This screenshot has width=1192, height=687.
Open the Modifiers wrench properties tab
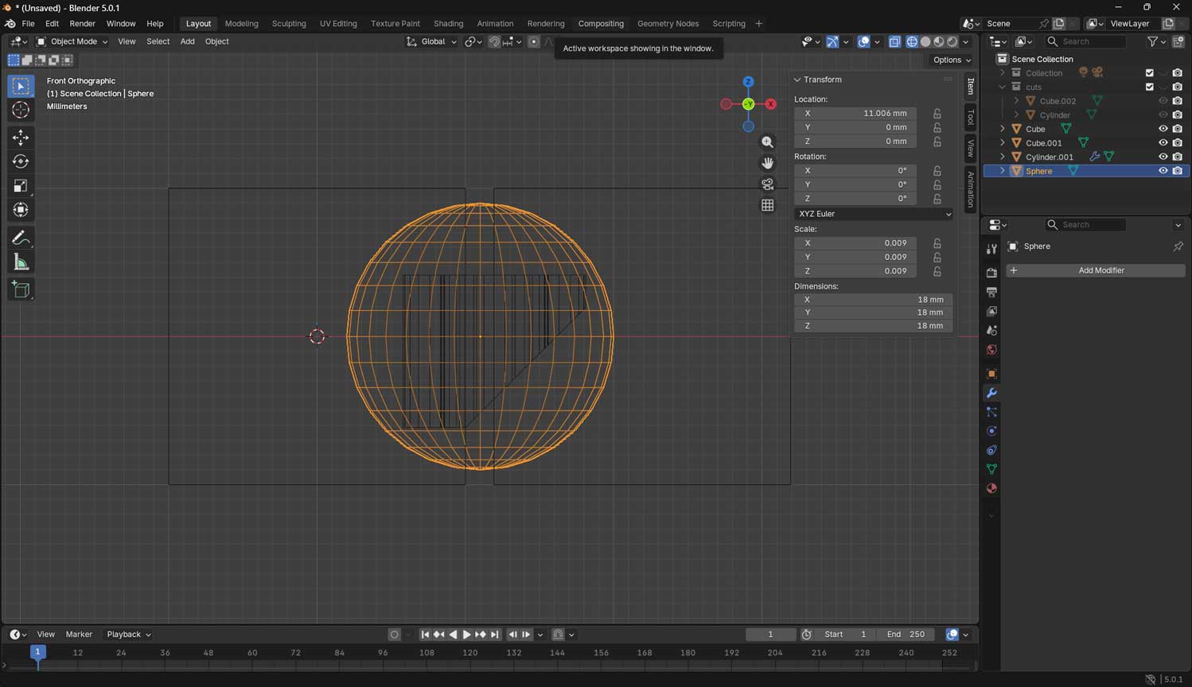(x=991, y=393)
